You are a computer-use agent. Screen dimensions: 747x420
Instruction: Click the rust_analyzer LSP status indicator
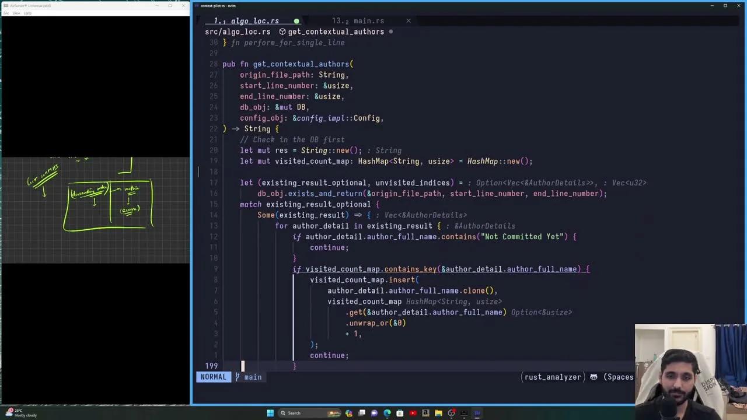551,377
